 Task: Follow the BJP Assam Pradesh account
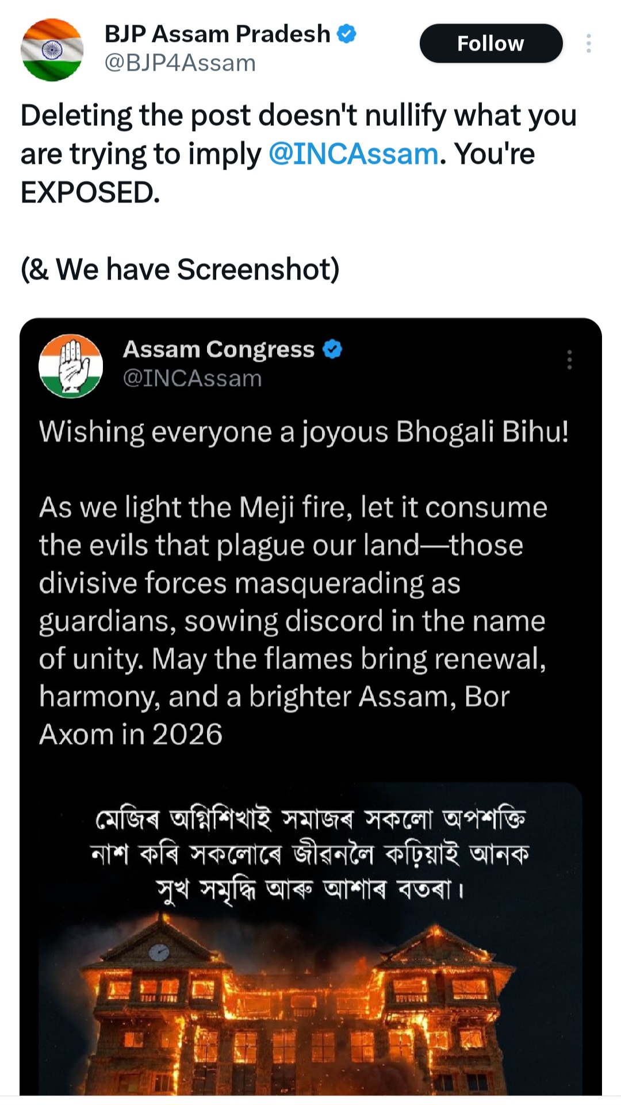490,44
